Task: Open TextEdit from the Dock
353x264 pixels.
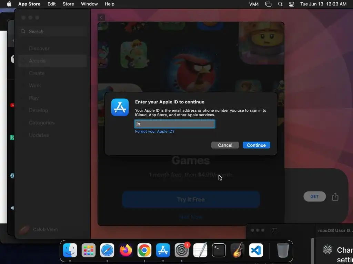Action: click(200, 250)
